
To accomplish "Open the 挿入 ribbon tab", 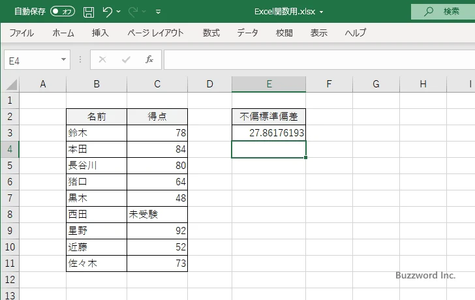I will click(100, 33).
